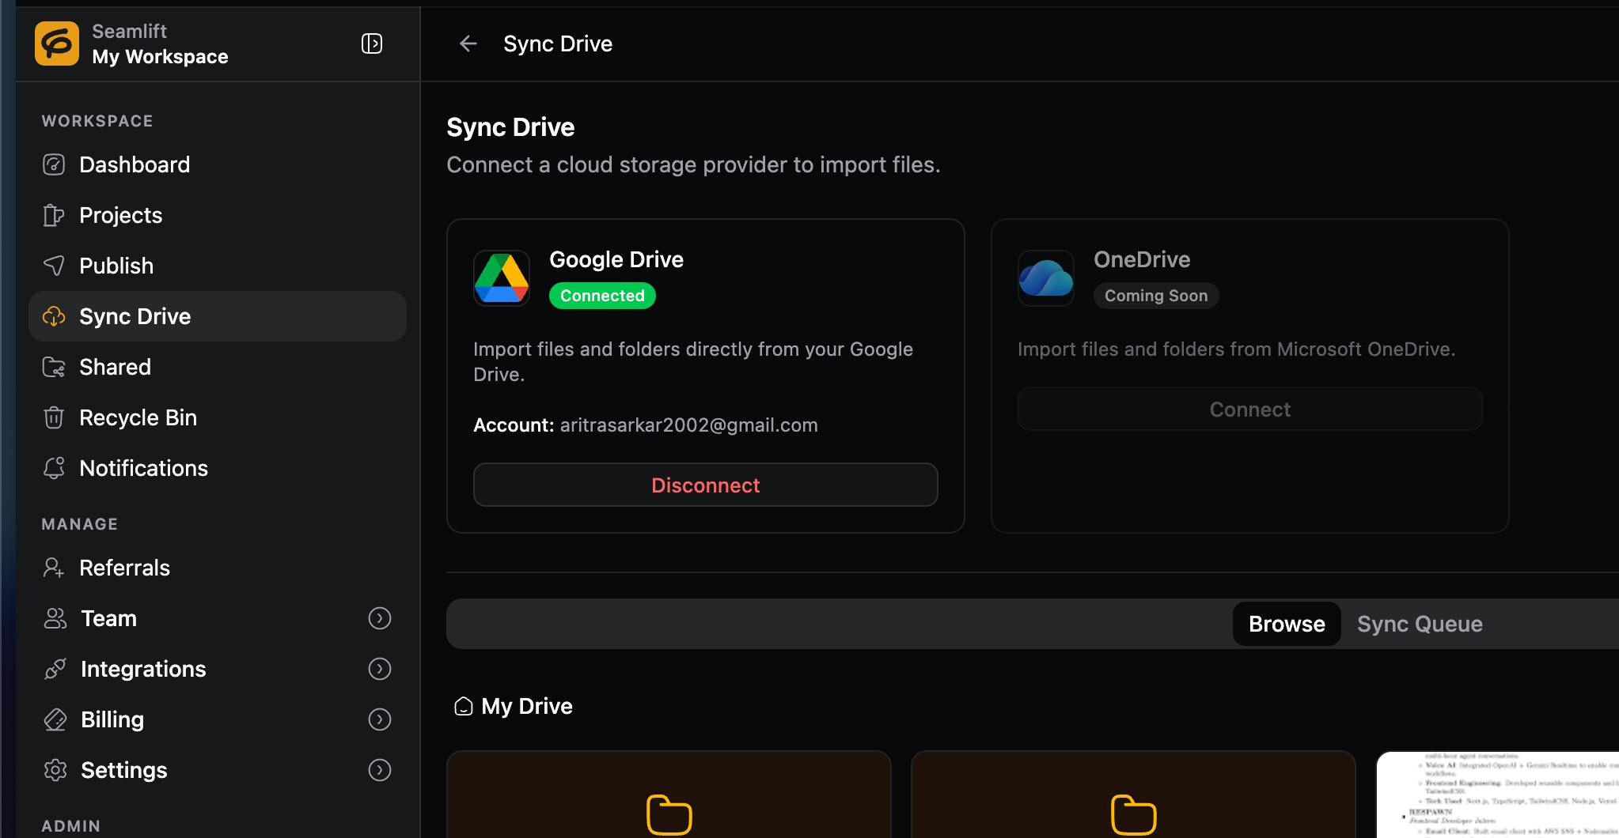Open the Shared section
Viewport: 1619px width, 838px height.
(218, 367)
